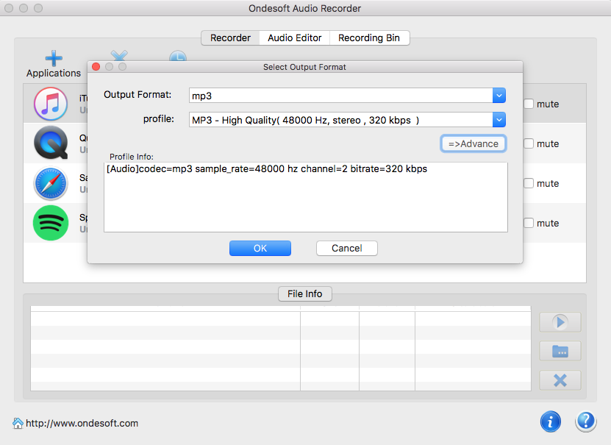Select the QuickTime Player app icon
Viewport: 611px width, 445px height.
point(51,143)
